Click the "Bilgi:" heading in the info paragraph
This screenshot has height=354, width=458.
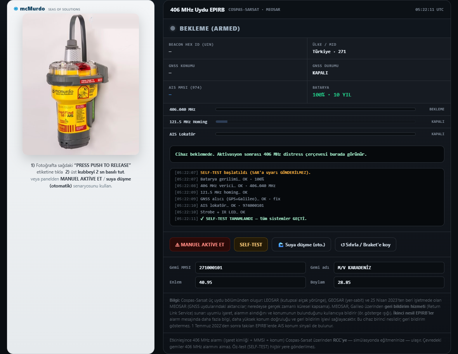175,300
